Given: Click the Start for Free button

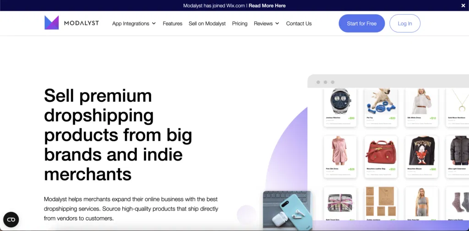Looking at the screenshot, I should coord(362,23).
